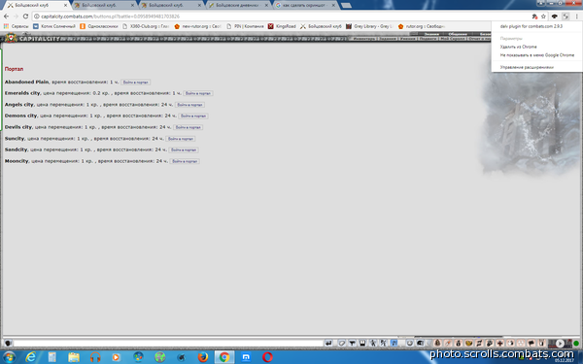Viewport: 583px width, 364px height.
Task: Click Enter portal button for Suncity
Action: (x=181, y=139)
